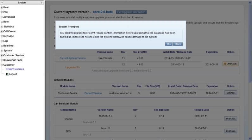Install the BPO module

click(x=230, y=131)
